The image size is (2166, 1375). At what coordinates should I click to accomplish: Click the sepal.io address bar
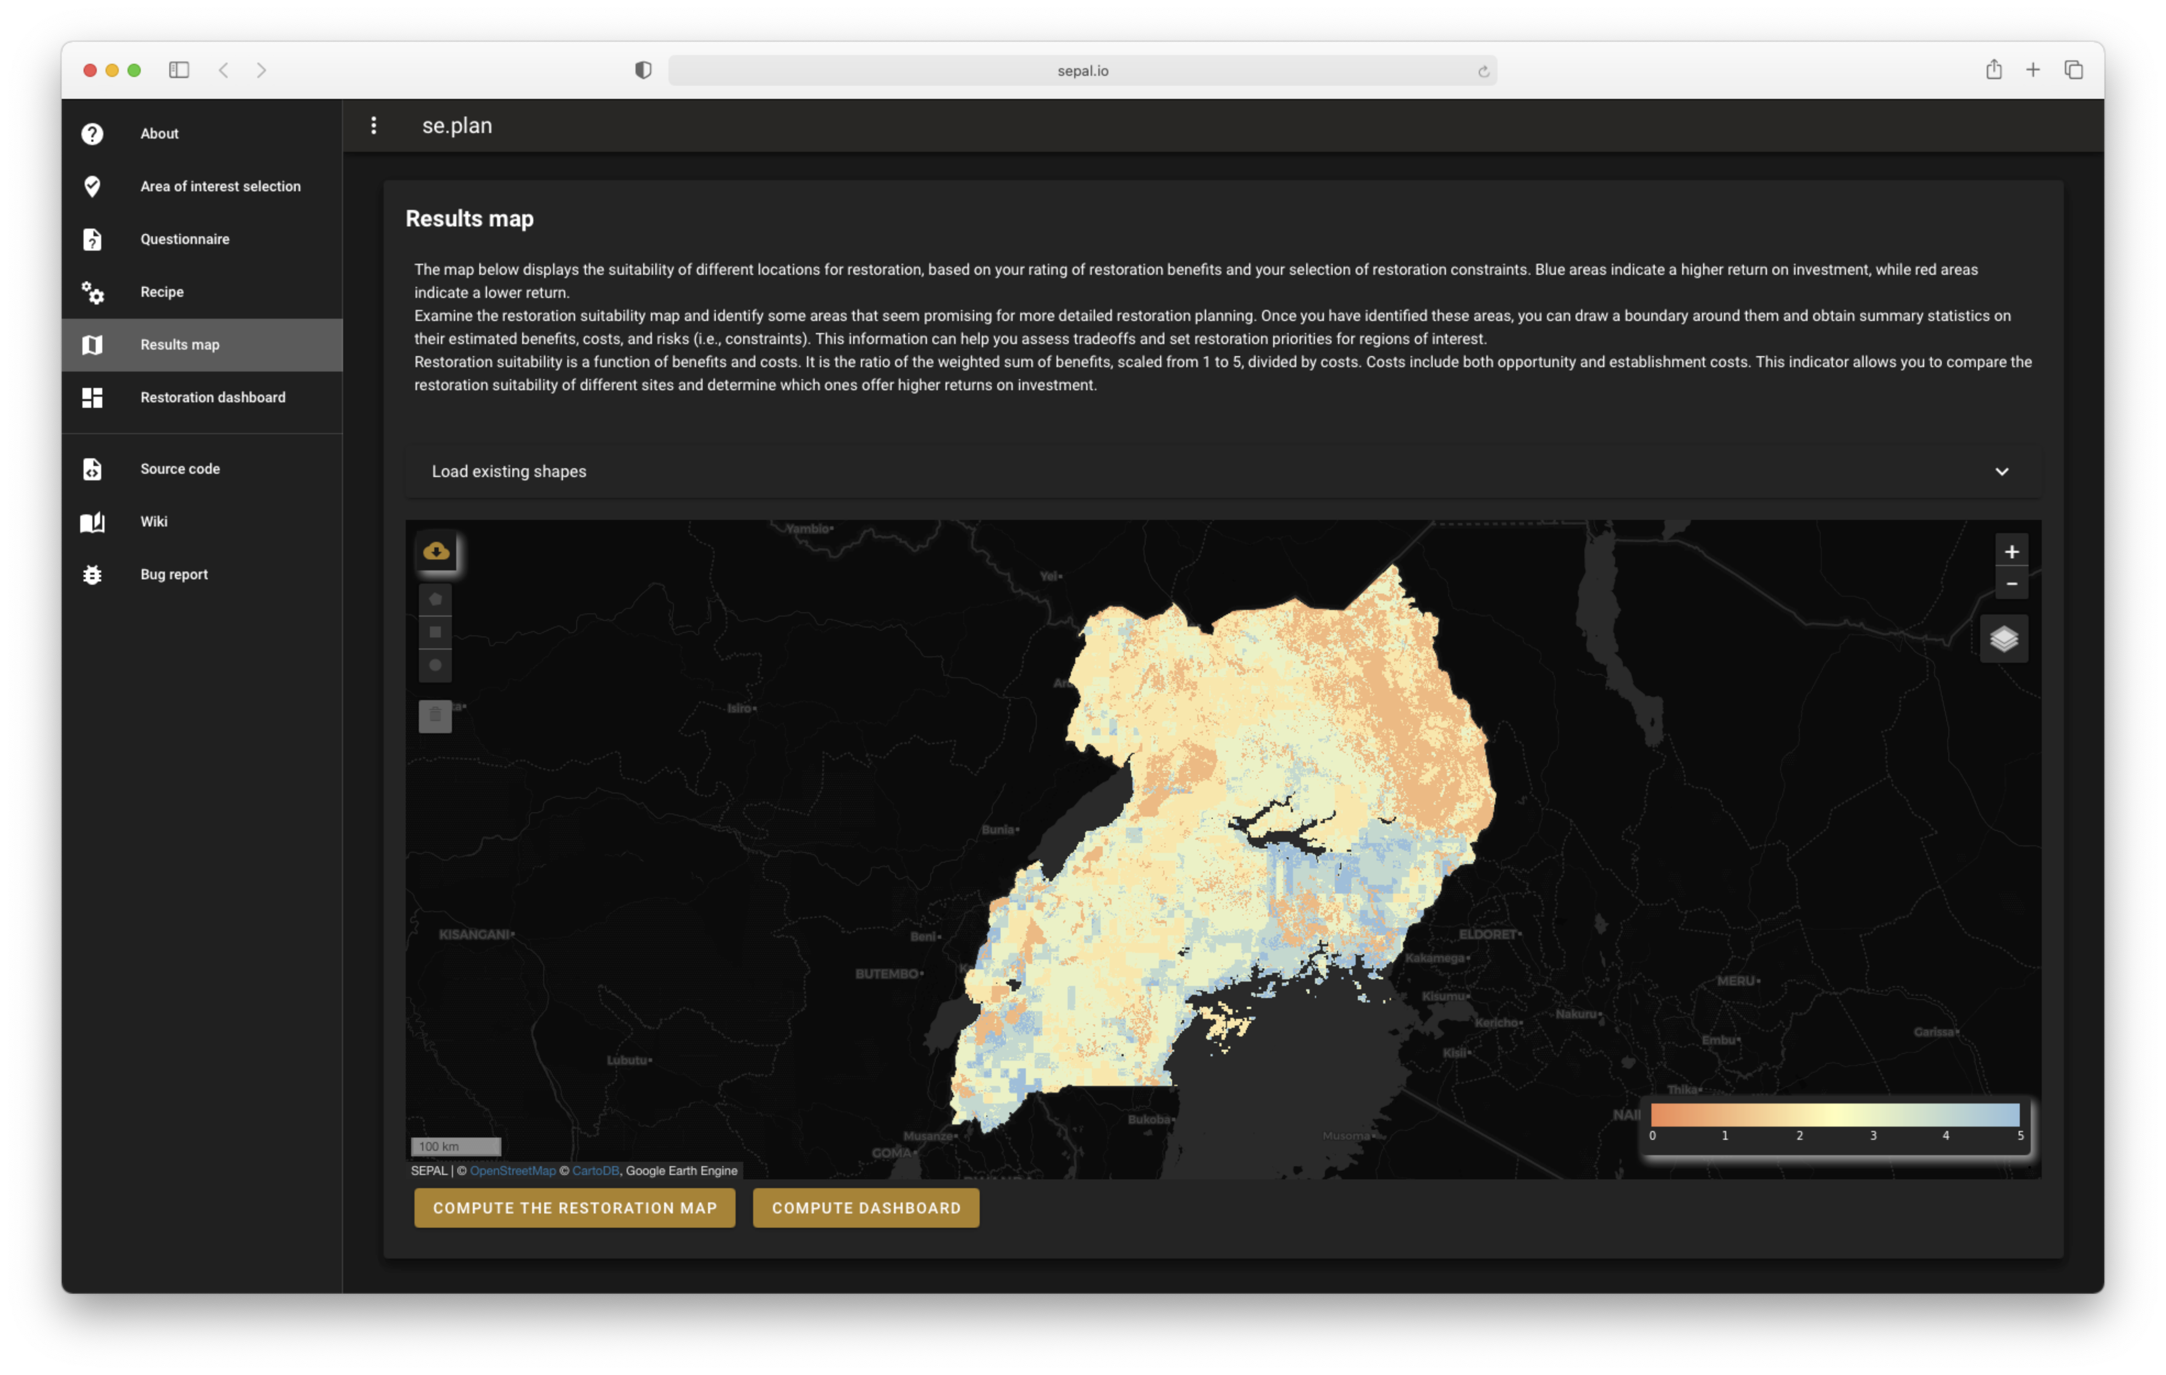[1082, 70]
